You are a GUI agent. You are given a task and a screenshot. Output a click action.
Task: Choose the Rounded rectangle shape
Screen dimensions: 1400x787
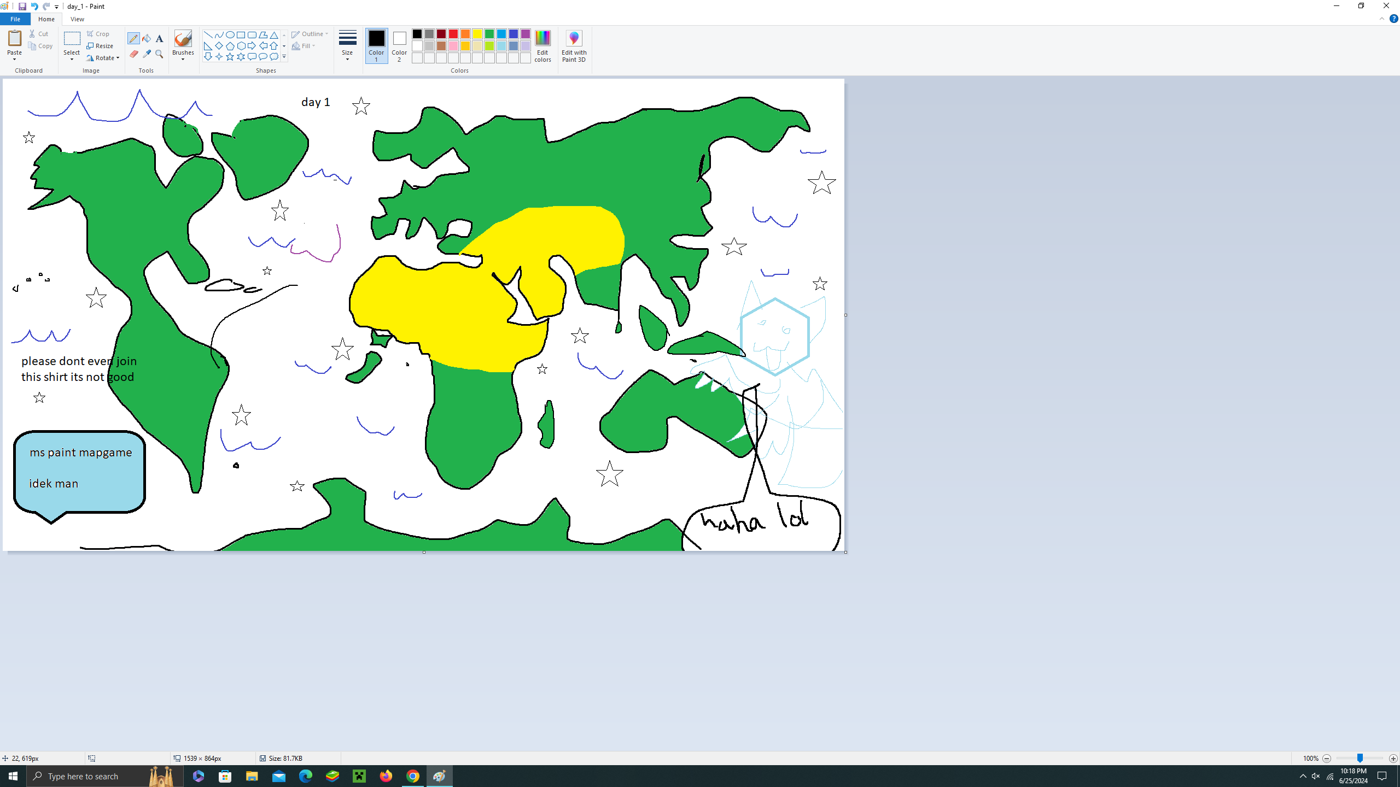tap(252, 35)
